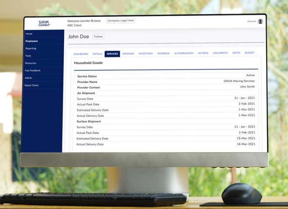This screenshot has height=209, width=288.
Task: Open the Resources sidebar item
Action: [31, 63]
